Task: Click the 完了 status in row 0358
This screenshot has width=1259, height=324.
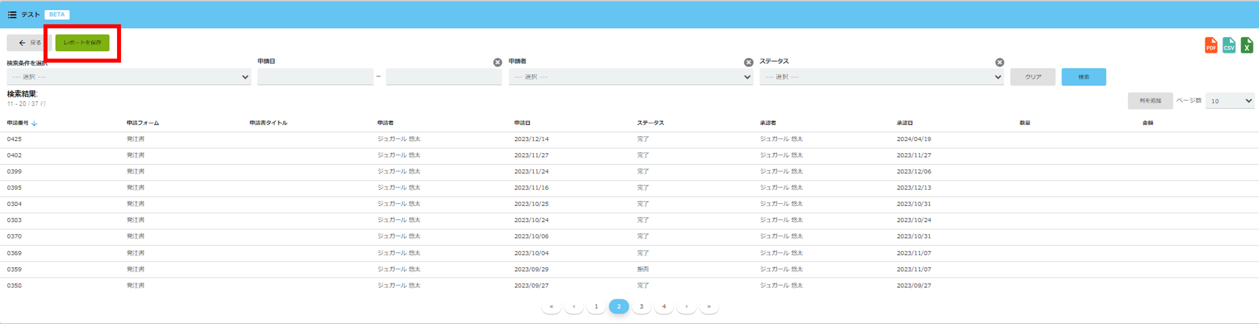Action: click(643, 285)
